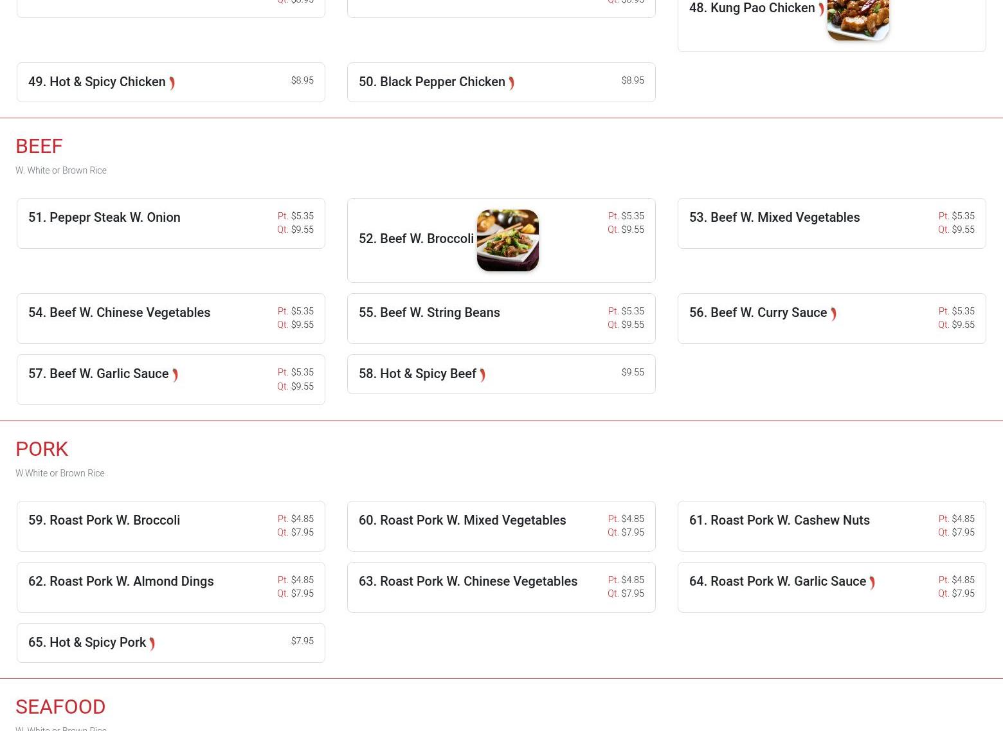This screenshot has width=1003, height=731.
Task: Click the chili icon beside Hot & Spicy Pork
Action: (152, 644)
